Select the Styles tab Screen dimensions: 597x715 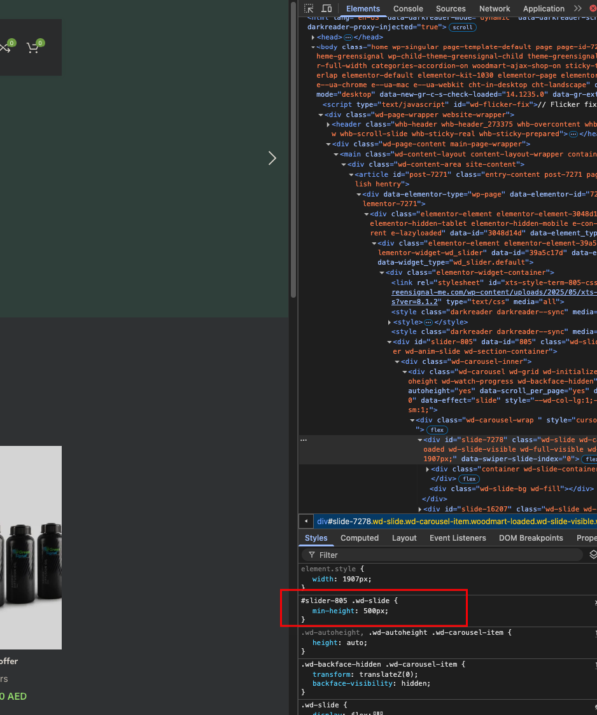pos(316,538)
